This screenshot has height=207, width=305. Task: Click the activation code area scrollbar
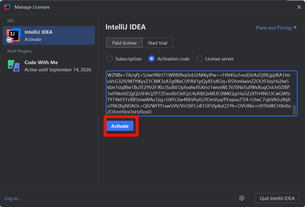(x=294, y=110)
